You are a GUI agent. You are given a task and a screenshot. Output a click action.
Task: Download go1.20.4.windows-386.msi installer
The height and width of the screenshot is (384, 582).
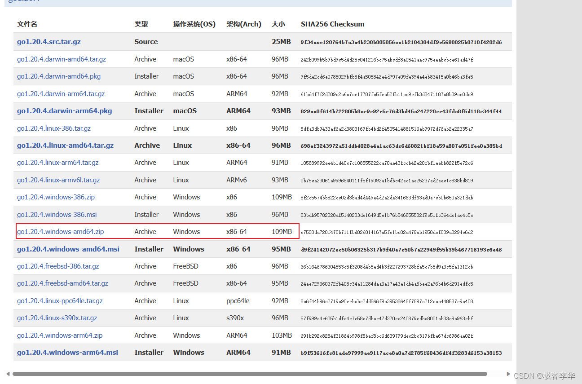pyautogui.click(x=57, y=215)
